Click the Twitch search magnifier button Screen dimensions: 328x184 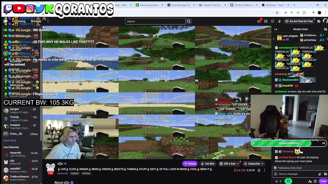tap(189, 21)
